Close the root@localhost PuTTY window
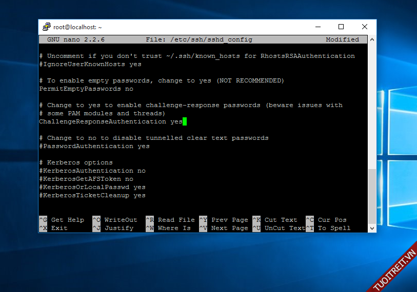This screenshot has height=292, width=417. (364, 27)
